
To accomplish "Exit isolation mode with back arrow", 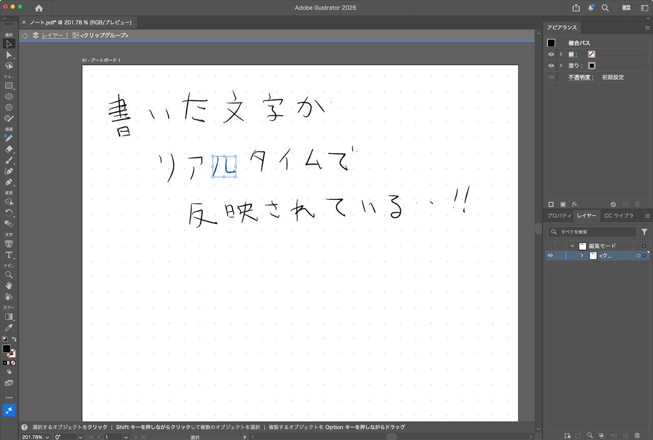I will pos(24,35).
